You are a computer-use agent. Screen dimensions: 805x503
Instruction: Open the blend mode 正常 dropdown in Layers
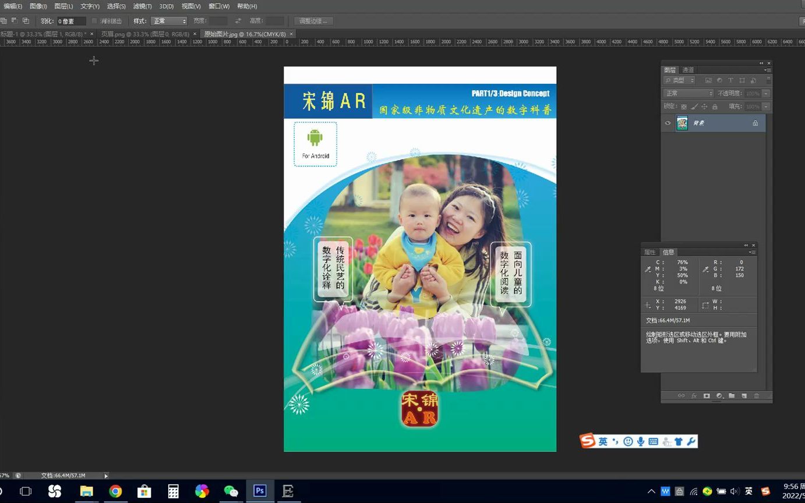689,93
